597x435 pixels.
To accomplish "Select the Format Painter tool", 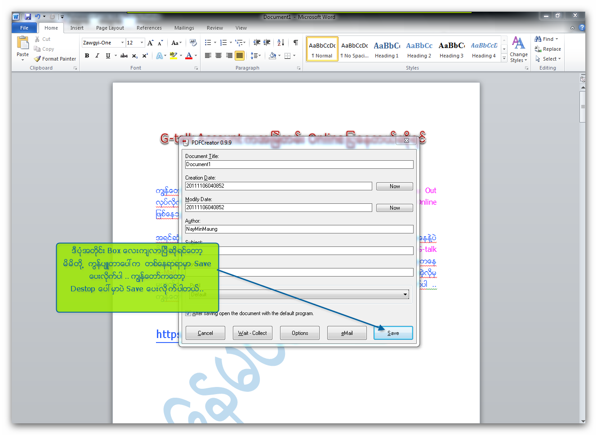I will 55,59.
